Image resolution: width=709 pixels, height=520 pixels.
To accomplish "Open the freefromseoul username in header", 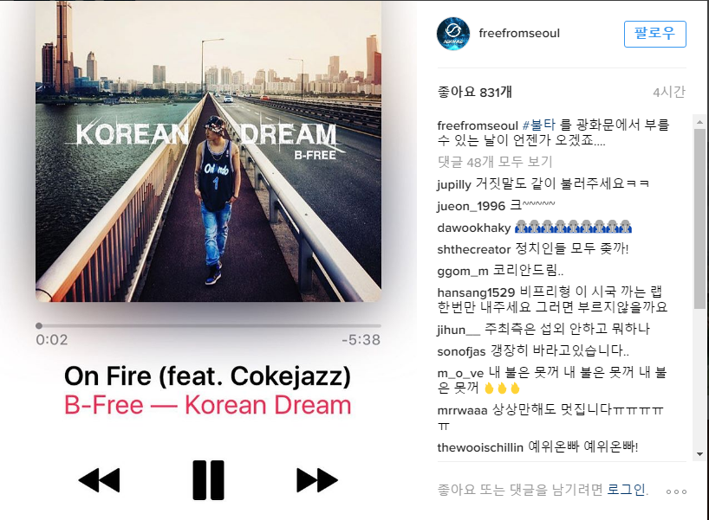I will (519, 33).
